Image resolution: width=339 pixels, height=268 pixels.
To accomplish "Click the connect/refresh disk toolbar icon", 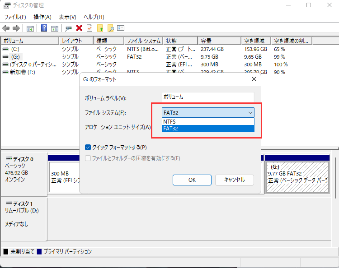I will click(x=69, y=28).
